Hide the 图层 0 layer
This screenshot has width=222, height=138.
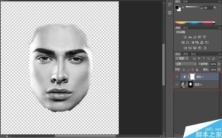point(177,85)
